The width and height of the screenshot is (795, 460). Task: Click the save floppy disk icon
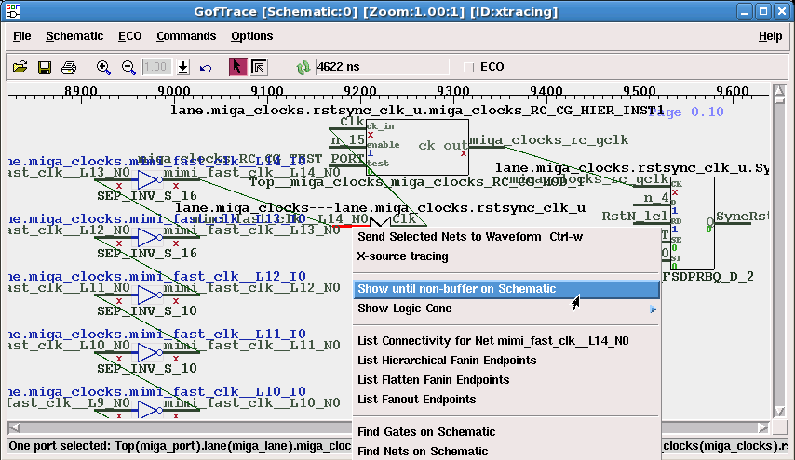pos(44,67)
